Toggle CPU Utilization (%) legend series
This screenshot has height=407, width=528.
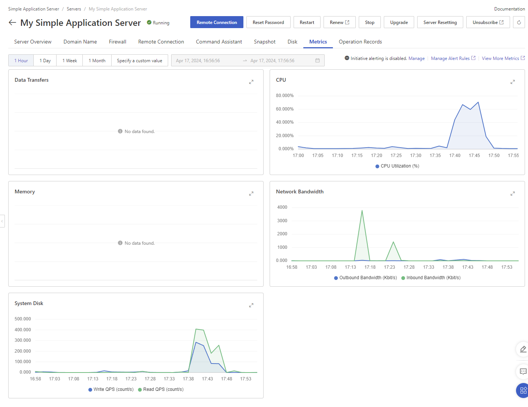397,166
